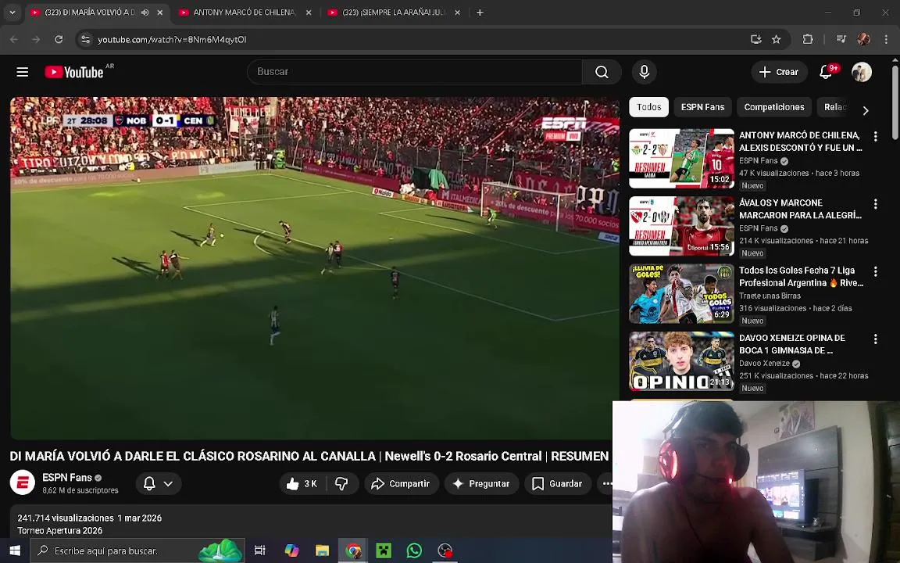
Task: Open the Lluvia de goles thumbnail
Action: pos(681,293)
